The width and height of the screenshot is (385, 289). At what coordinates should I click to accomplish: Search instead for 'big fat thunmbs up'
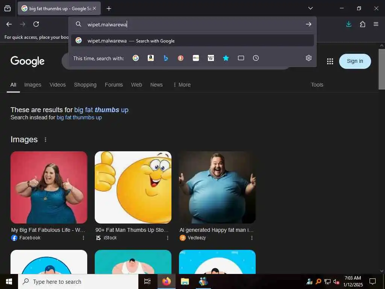[x=79, y=117]
